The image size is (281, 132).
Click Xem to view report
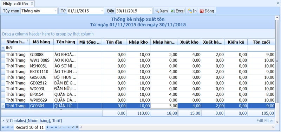162,11
